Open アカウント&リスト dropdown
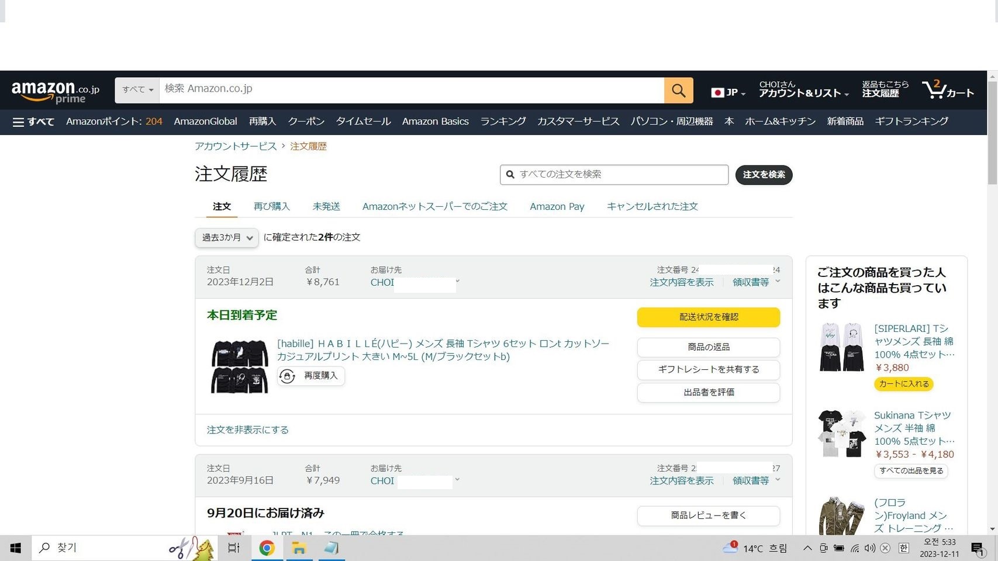 (x=804, y=89)
